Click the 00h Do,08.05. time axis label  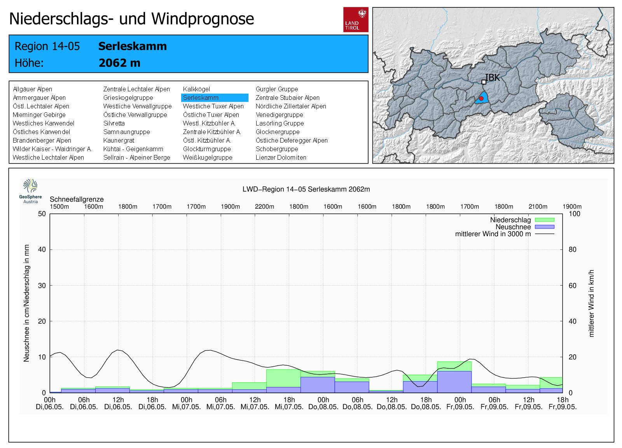click(x=323, y=403)
